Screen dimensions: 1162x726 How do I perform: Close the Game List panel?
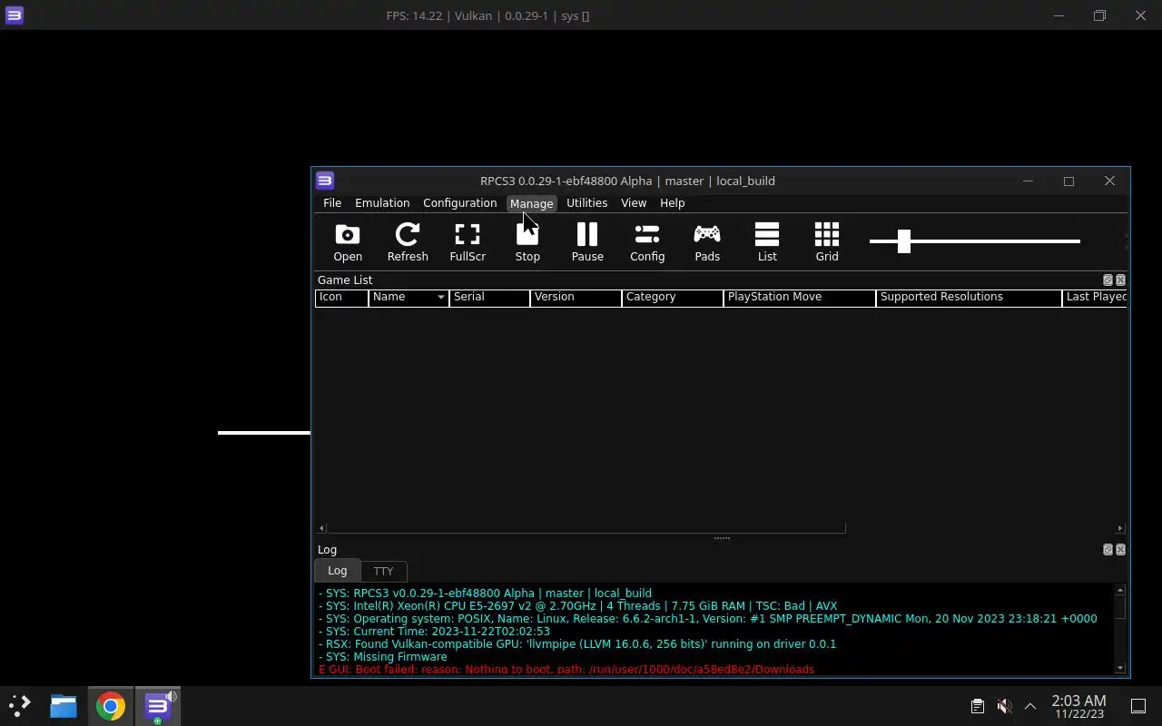[x=1120, y=280]
